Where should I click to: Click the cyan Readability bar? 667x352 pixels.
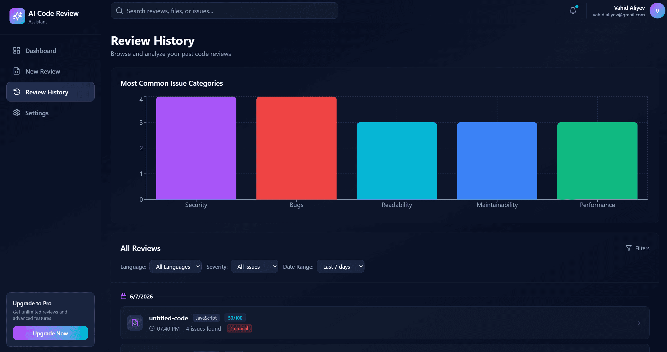tap(397, 161)
